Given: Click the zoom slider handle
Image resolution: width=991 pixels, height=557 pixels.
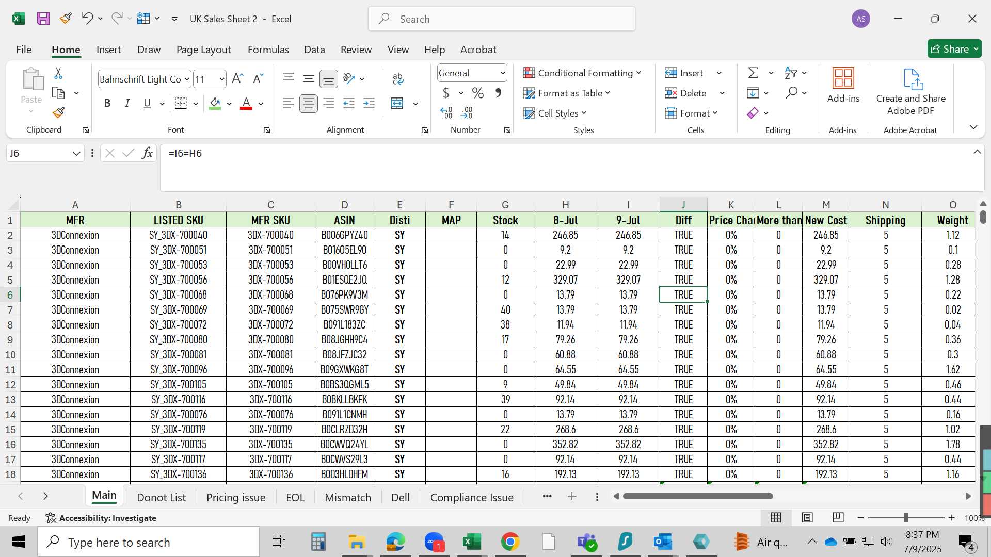Looking at the screenshot, I should tap(906, 517).
